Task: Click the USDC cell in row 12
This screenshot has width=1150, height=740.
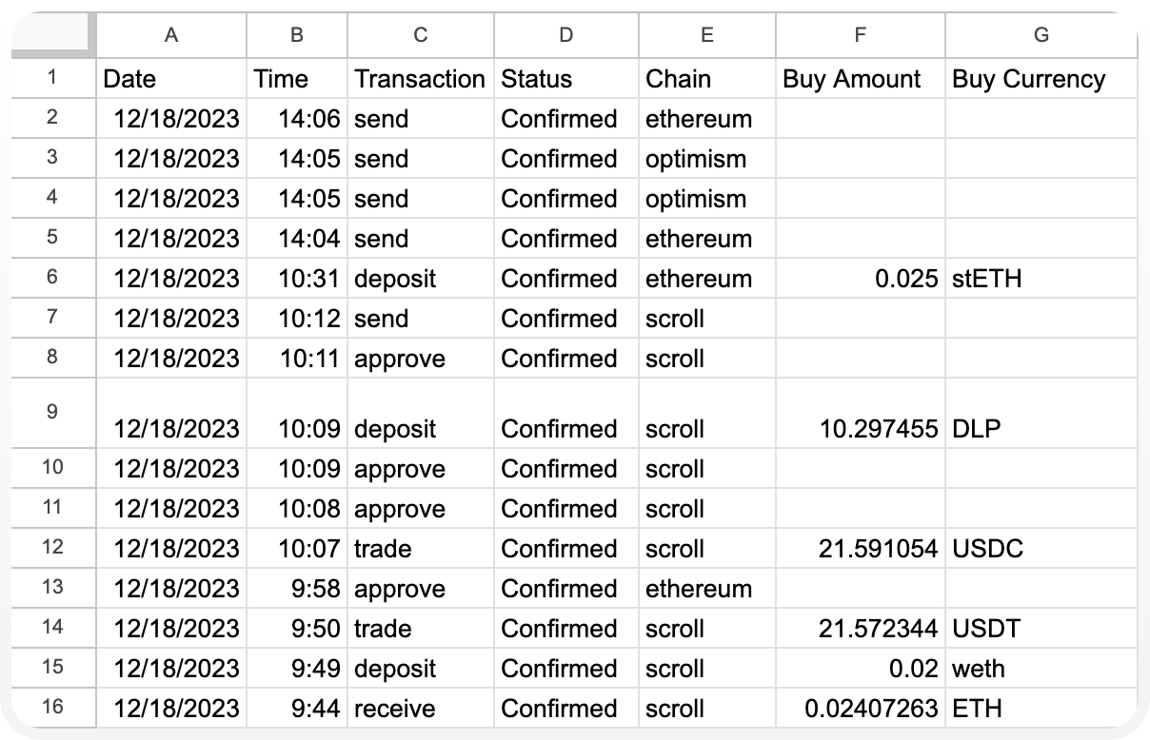Action: (x=1041, y=548)
